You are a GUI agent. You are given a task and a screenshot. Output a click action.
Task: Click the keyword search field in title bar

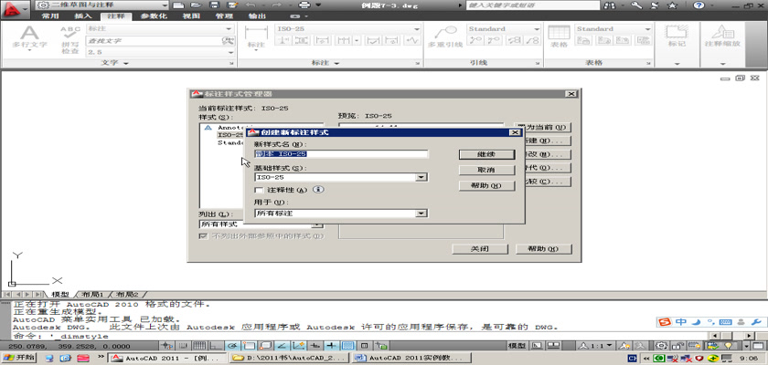pyautogui.click(x=532, y=5)
